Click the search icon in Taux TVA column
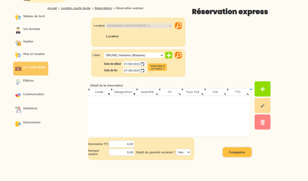 point(202,94)
